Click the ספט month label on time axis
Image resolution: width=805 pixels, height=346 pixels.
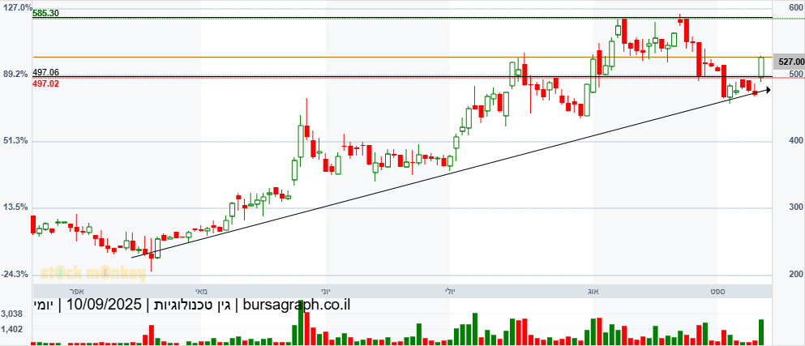coord(717,291)
